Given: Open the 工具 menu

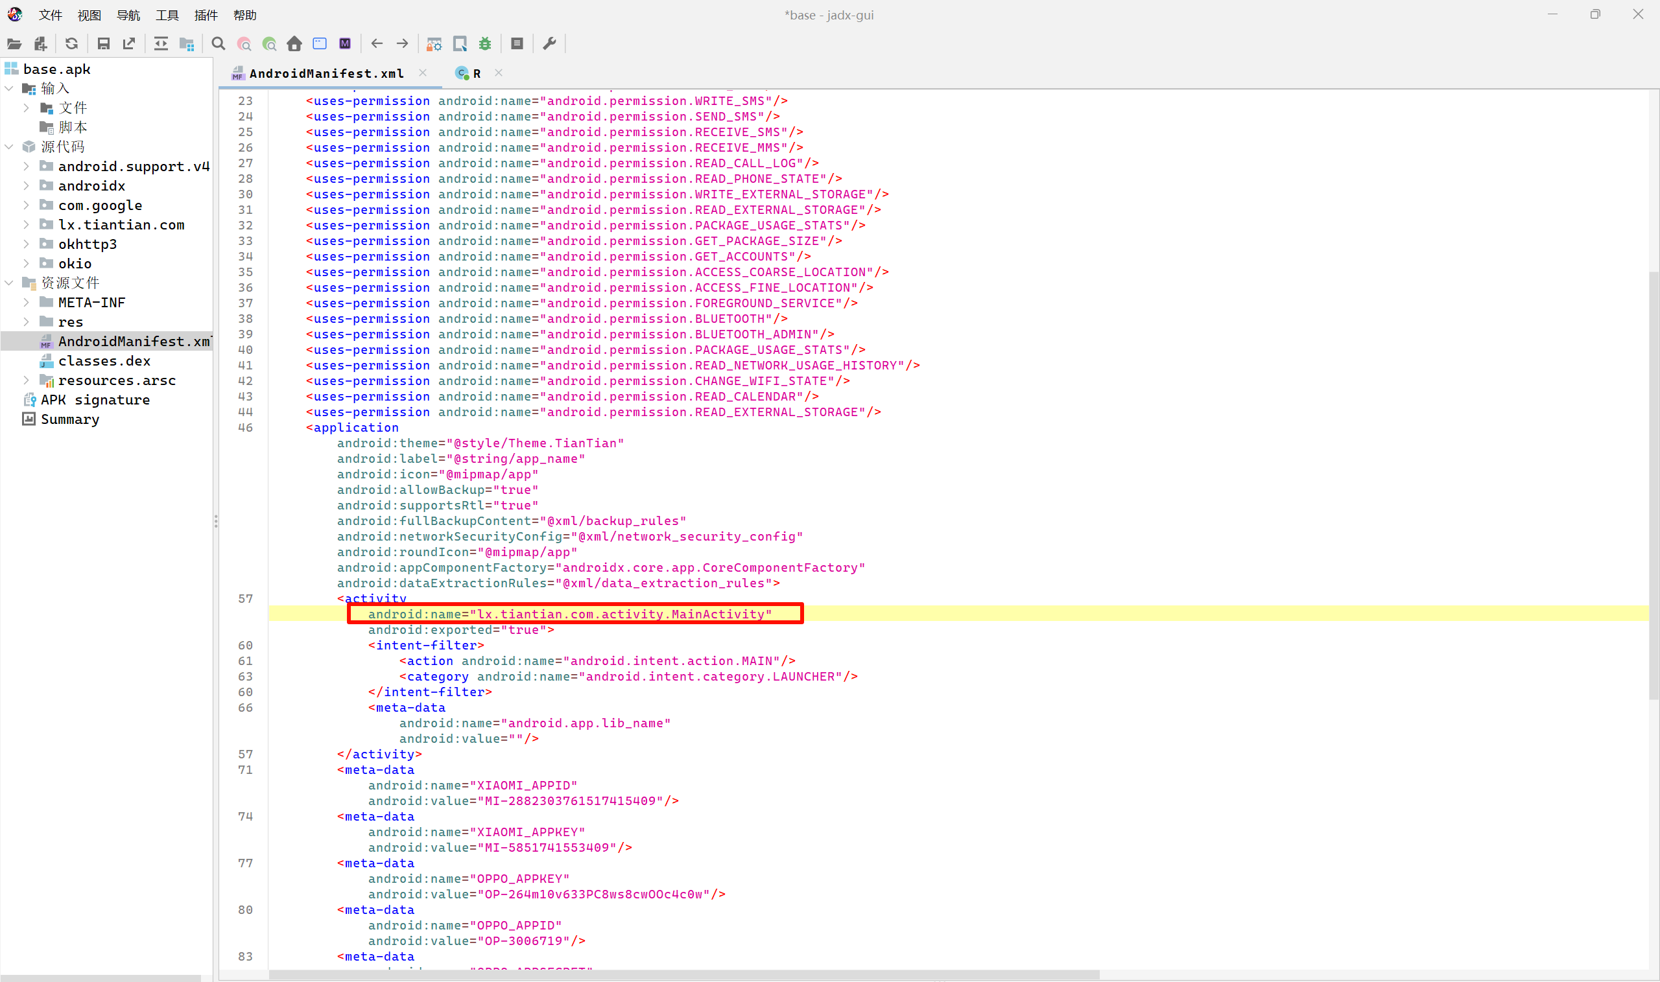Looking at the screenshot, I should (x=167, y=15).
